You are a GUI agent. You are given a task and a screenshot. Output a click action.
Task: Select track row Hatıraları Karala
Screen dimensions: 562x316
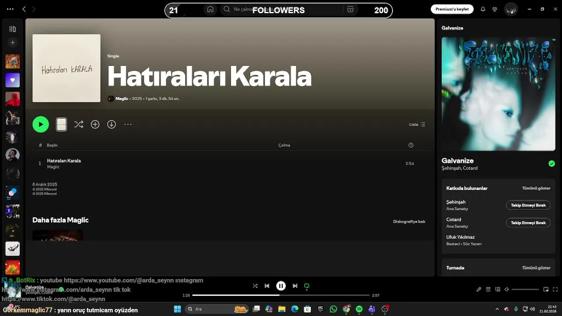point(230,164)
